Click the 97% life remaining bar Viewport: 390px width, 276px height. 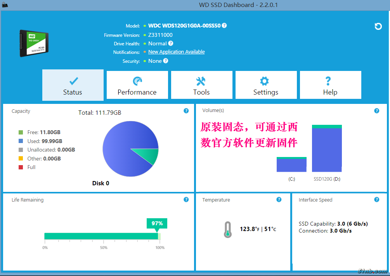click(x=102, y=236)
